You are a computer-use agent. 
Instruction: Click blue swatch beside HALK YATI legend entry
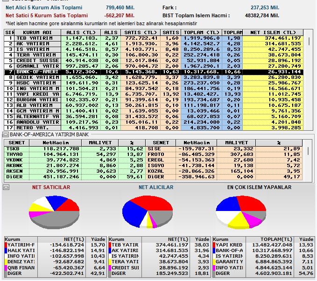click(x=6, y=251)
